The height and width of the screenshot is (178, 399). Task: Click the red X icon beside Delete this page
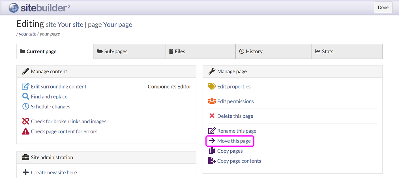[211, 116]
